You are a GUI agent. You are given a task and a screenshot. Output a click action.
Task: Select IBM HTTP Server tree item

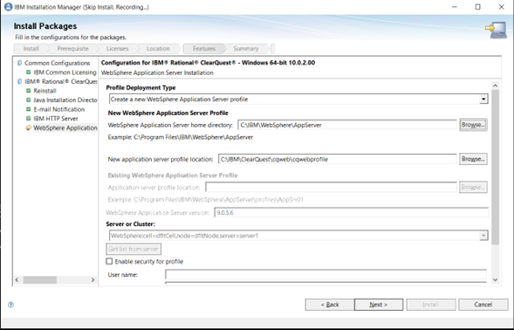(x=56, y=119)
